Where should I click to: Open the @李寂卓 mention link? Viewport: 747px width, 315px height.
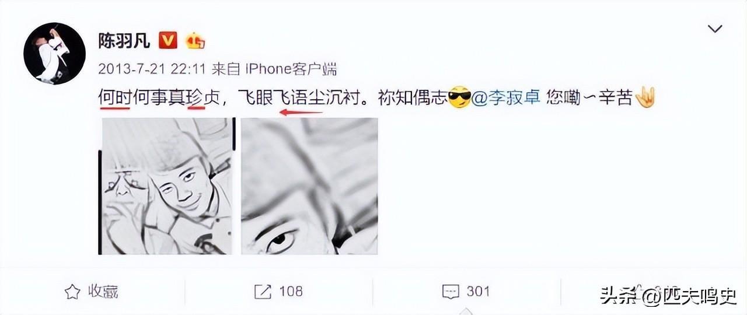[506, 99]
